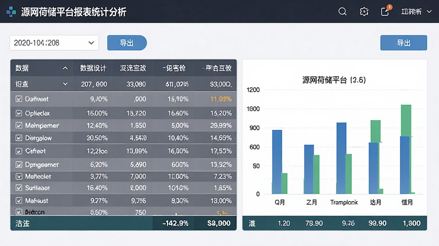Toggle the Dpngeemer row checkbox
The image size is (439, 246).
(x=19, y=164)
